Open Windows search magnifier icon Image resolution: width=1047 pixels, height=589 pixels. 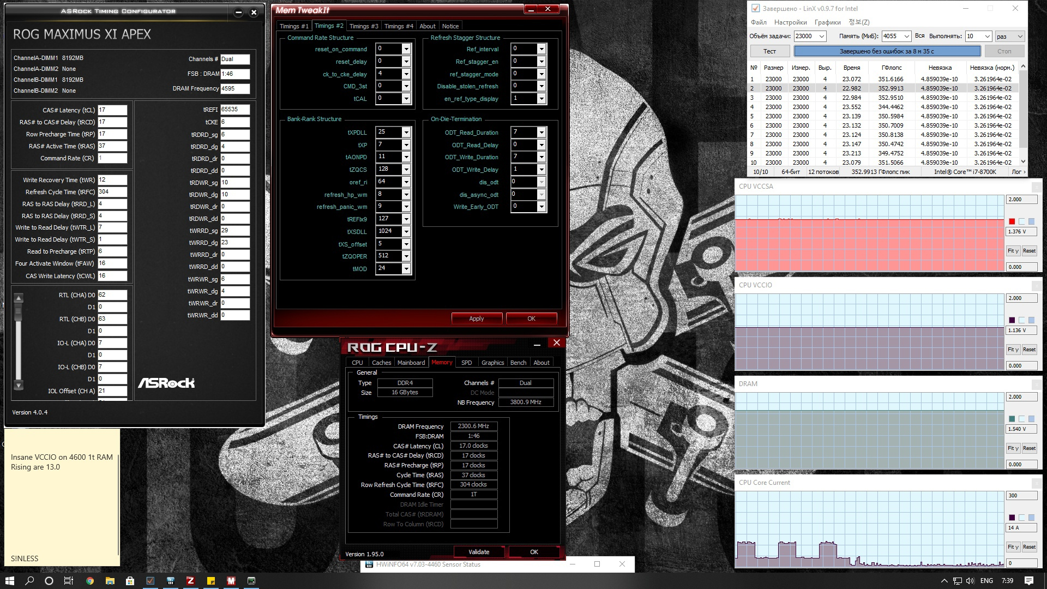coord(29,581)
